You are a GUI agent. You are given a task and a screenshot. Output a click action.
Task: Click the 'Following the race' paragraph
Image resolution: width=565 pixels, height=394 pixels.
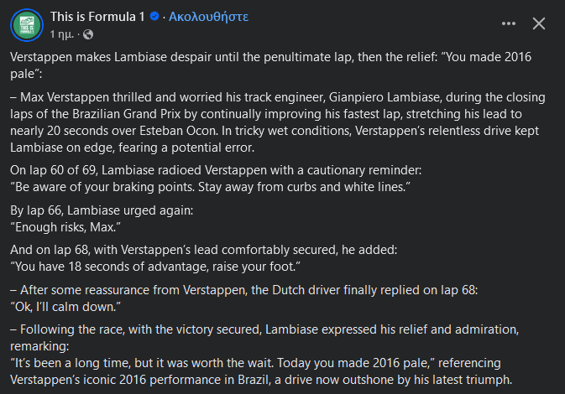[x=269, y=329]
